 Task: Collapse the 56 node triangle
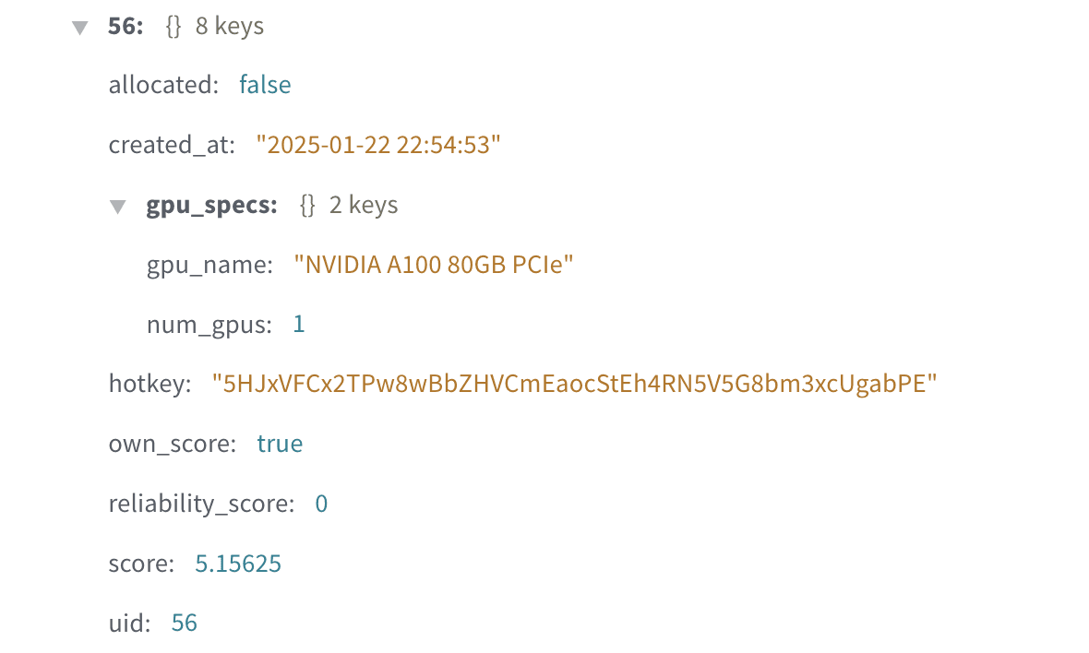pos(80,28)
